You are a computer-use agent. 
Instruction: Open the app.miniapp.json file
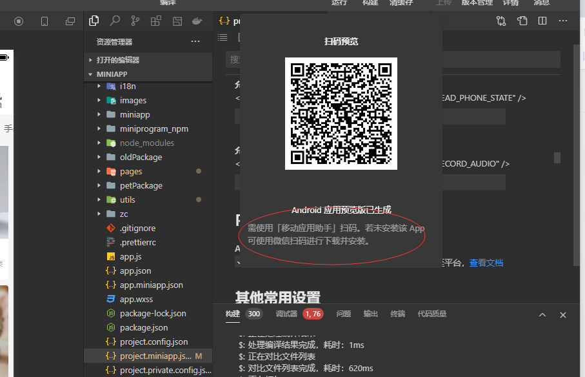[x=148, y=285]
